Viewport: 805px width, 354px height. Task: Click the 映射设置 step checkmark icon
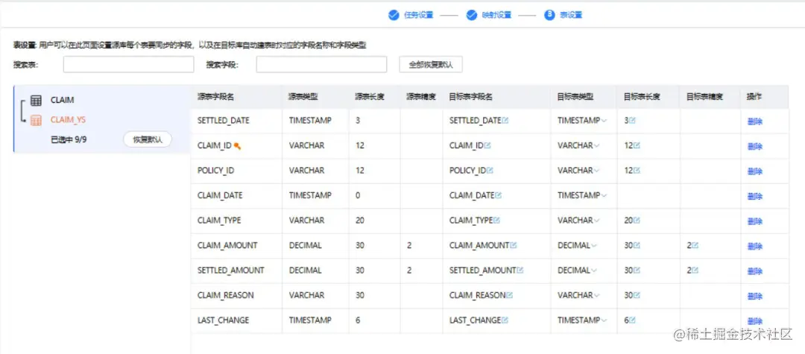pyautogui.click(x=472, y=15)
